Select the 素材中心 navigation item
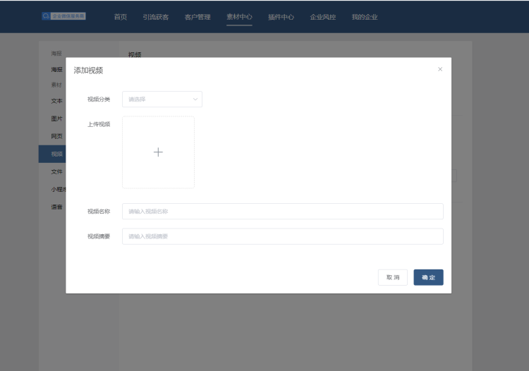Image resolution: width=529 pixels, height=371 pixels. point(240,17)
